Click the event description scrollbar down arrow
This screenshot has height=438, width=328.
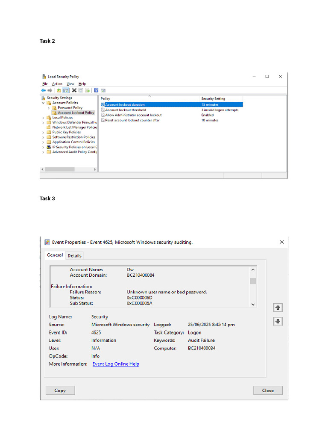tap(253, 305)
